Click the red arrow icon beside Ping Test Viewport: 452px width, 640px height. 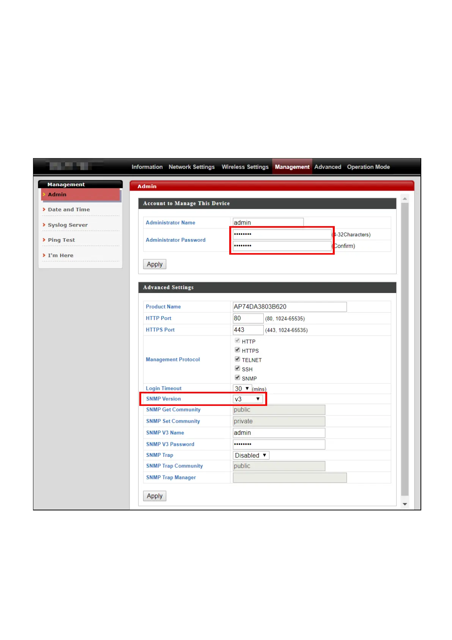44,240
